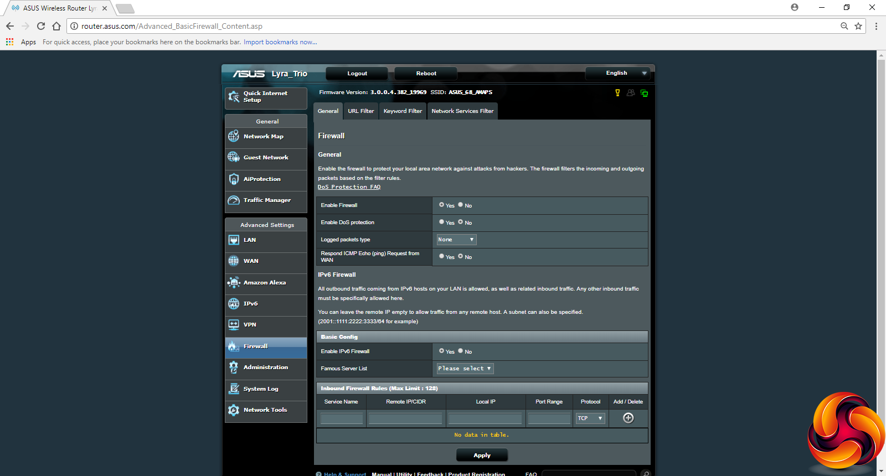Click the Network Map globe icon
Image resolution: width=886 pixels, height=476 pixels.
(x=234, y=136)
